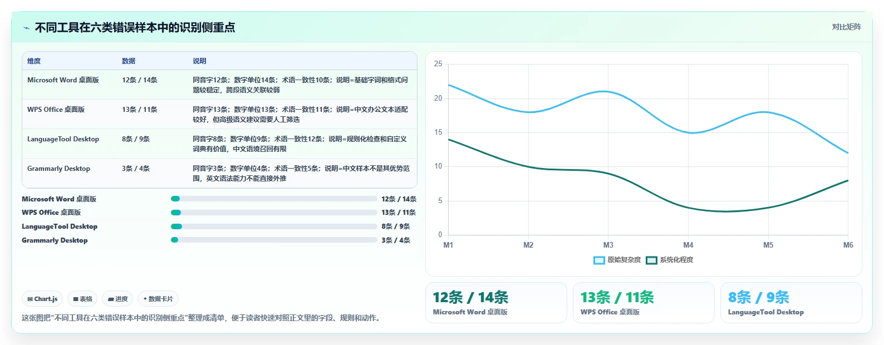Screen dimensions: 884x345
Task: Click the 数据卡片 tag chip
Action: pyautogui.click(x=158, y=299)
